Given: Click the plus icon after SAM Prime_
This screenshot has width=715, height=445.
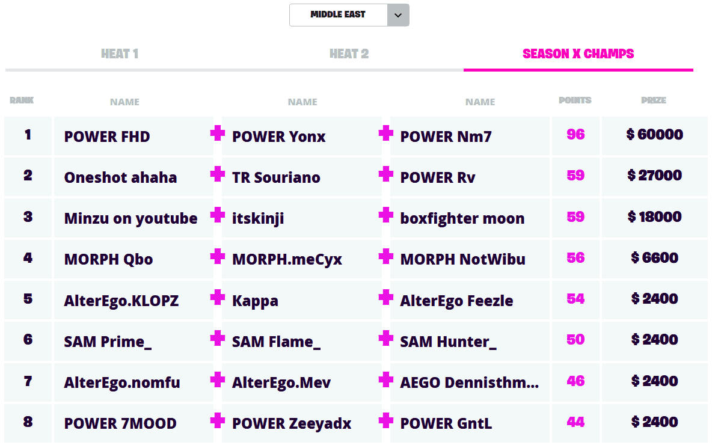Looking at the screenshot, I should tap(218, 339).
